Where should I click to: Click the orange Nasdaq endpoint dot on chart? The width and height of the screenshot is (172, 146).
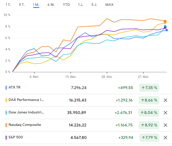point(165,21)
